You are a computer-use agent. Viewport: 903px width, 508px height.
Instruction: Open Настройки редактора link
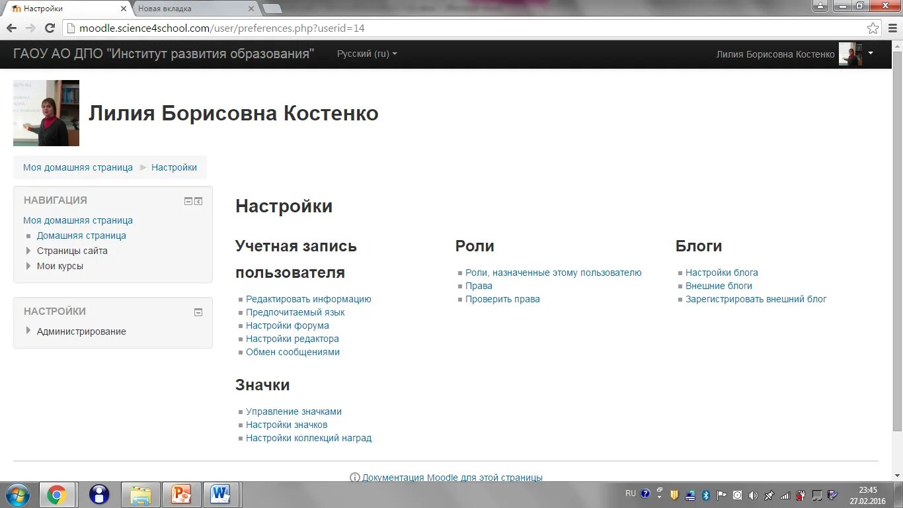click(x=292, y=339)
